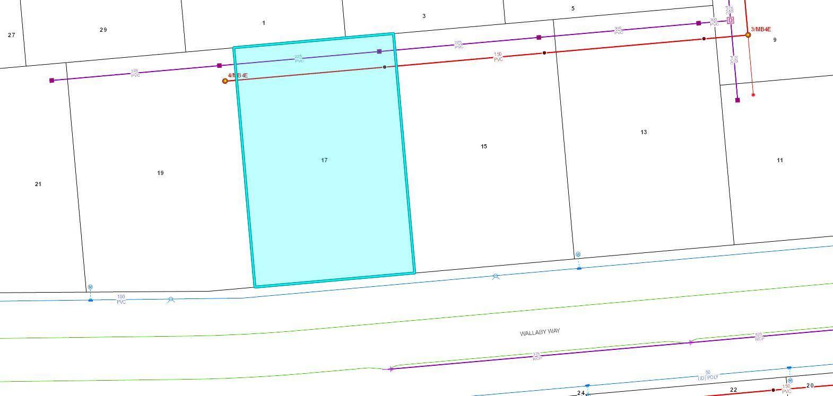833x396 pixels.
Task: Click the water meter symbol below lot 19
Action: 90,287
